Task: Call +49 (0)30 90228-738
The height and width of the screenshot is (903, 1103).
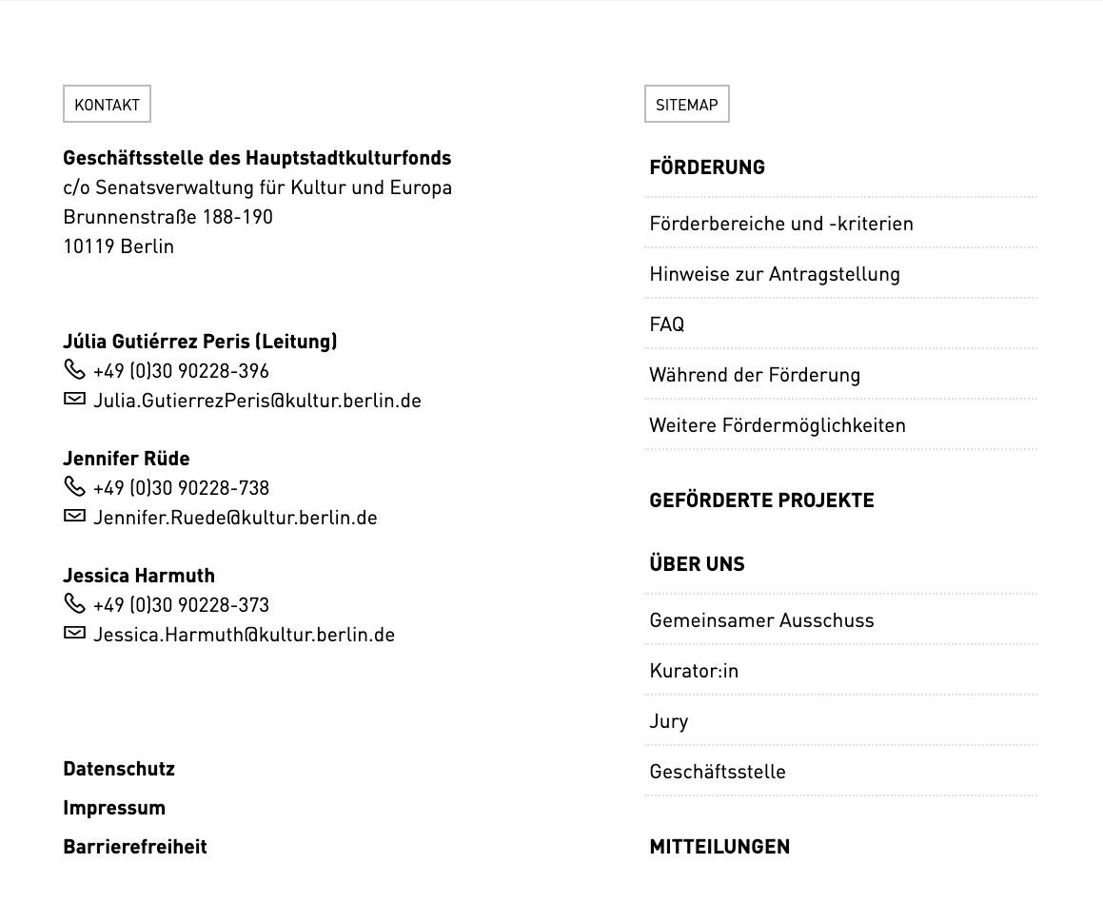Action: (x=181, y=488)
